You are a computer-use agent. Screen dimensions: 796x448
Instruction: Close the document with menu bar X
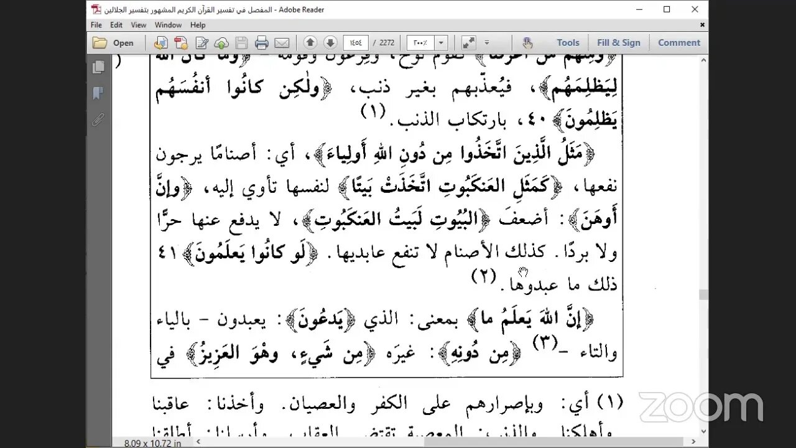(702, 25)
